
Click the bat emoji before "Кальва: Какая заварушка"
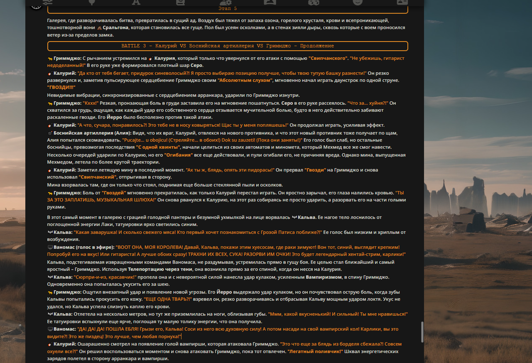[x=50, y=233]
